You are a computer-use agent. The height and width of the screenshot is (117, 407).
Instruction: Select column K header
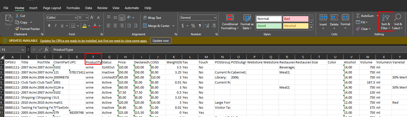point(174,57)
